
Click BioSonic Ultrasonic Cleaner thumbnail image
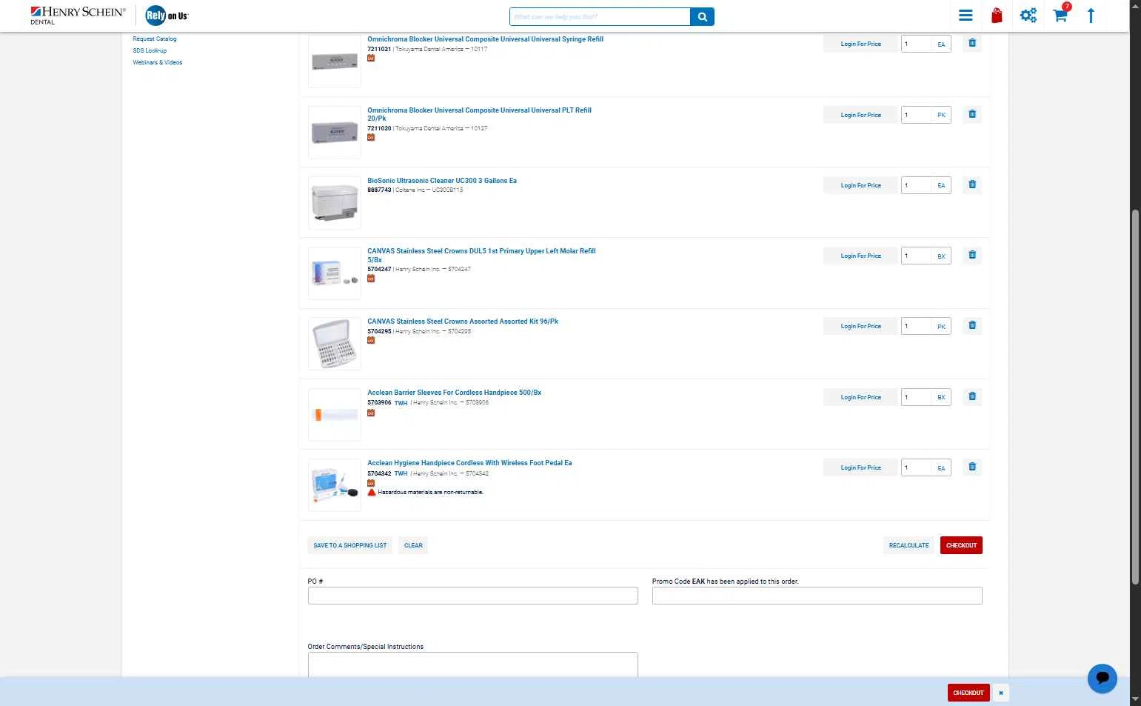335,203
